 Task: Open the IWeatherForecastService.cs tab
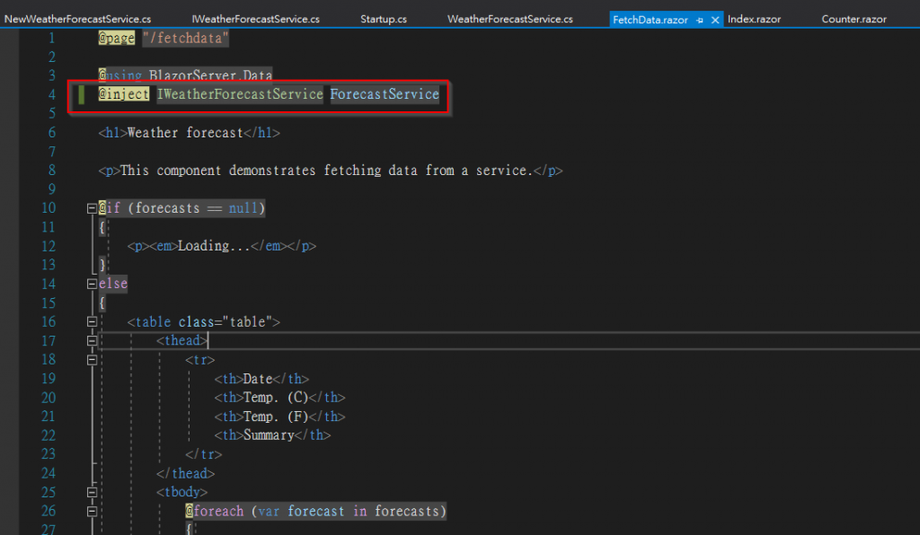pyautogui.click(x=256, y=20)
